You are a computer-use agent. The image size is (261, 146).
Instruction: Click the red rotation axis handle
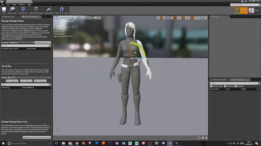tap(129, 51)
